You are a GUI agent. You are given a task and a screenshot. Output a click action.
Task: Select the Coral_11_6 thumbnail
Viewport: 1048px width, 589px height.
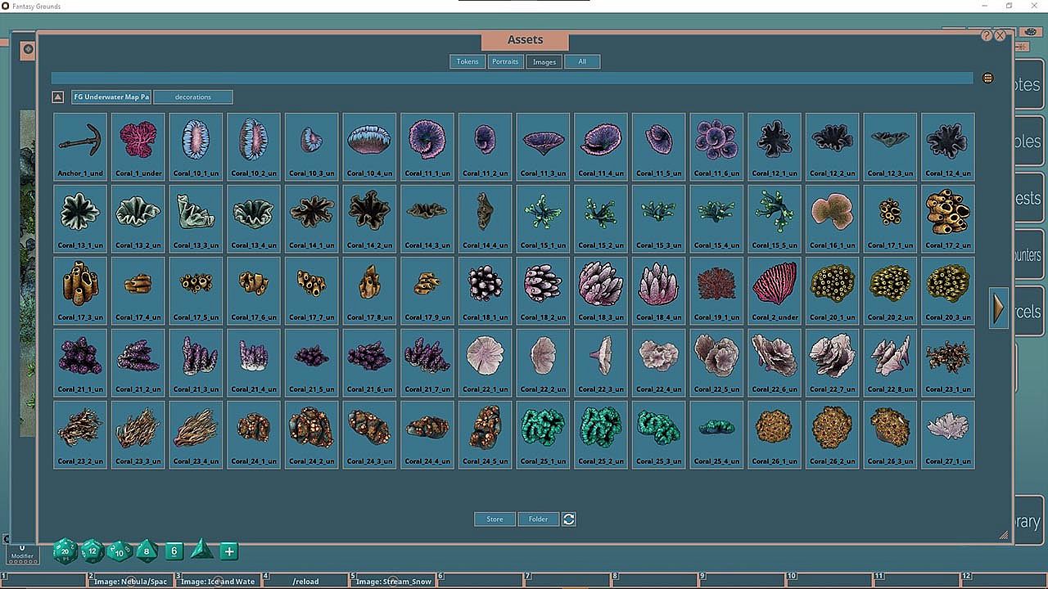click(x=716, y=146)
